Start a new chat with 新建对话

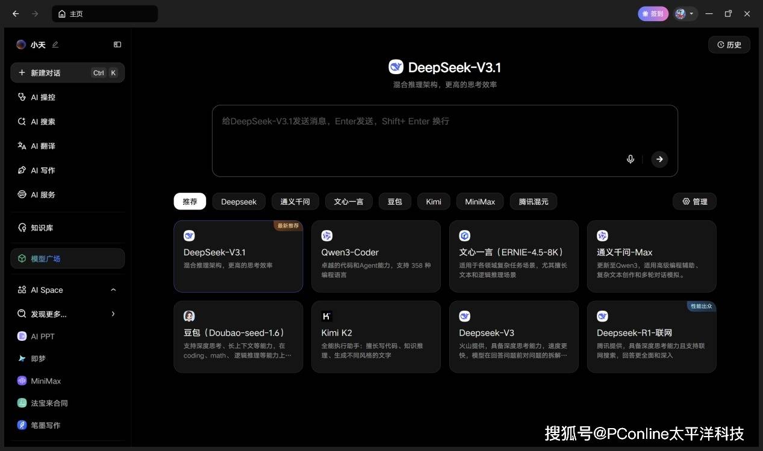click(67, 73)
